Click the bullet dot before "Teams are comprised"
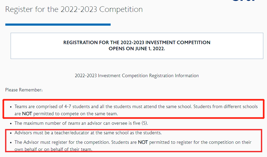This screenshot has width=267, height=157. tap(11, 107)
